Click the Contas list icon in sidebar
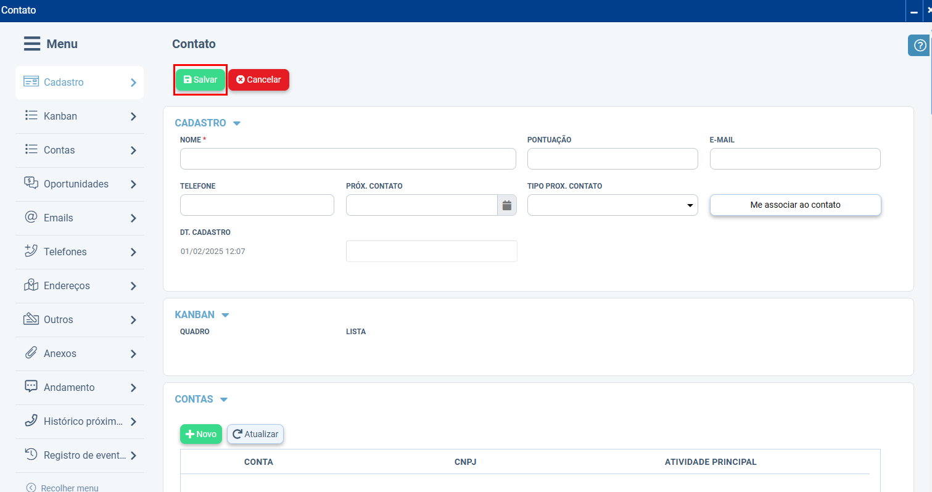Image resolution: width=932 pixels, height=492 pixels. [x=31, y=150]
